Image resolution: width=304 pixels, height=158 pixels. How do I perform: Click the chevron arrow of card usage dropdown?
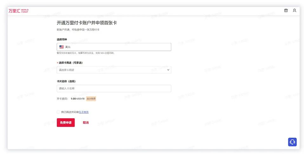pyautogui.click(x=168, y=70)
